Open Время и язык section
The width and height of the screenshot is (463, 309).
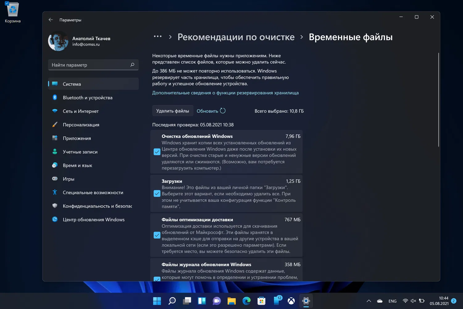94,165
